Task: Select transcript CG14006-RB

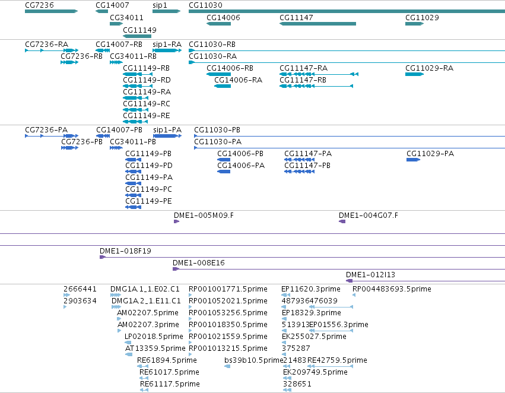Action: [x=218, y=74]
